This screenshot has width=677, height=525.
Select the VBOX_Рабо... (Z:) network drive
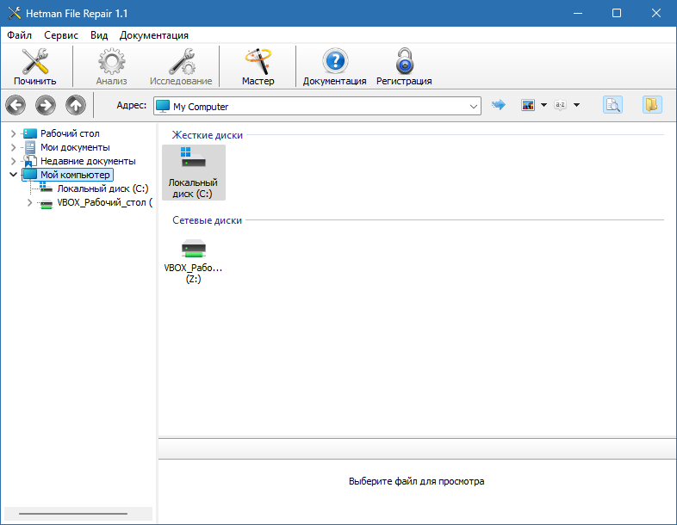[x=194, y=260]
